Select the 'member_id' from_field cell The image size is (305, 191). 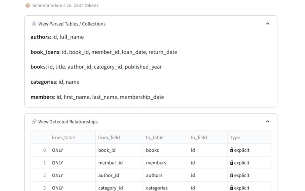tap(119, 163)
